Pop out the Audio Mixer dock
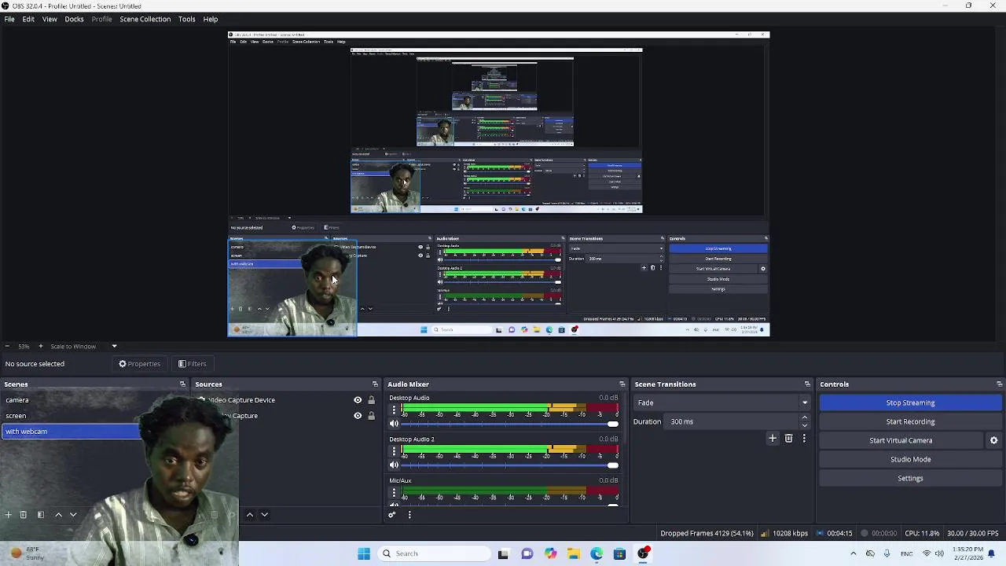 tap(622, 384)
